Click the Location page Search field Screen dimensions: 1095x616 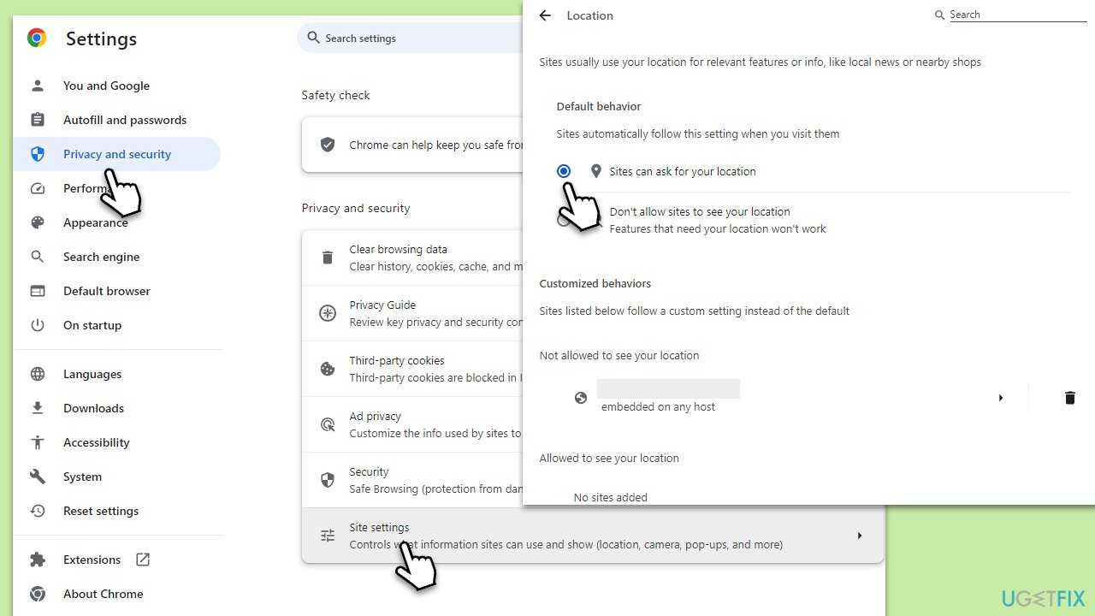(x=1018, y=15)
